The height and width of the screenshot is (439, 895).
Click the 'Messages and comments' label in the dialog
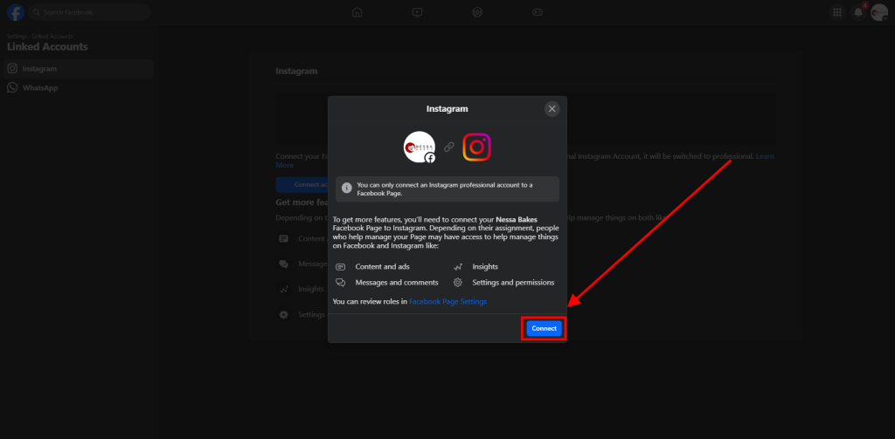point(397,282)
